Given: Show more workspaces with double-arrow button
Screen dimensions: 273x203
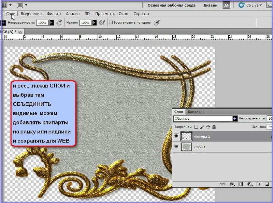Looking at the screenshot, I should coord(226,5).
